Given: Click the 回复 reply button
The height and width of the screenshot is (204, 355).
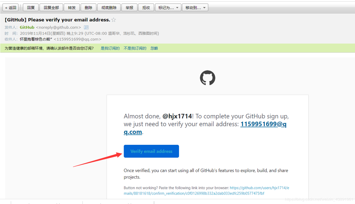Looking at the screenshot, I should click(x=31, y=7).
